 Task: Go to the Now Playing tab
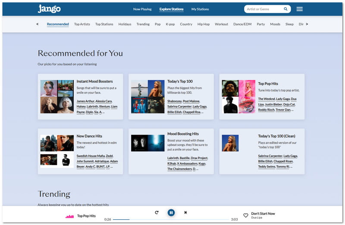142,9
